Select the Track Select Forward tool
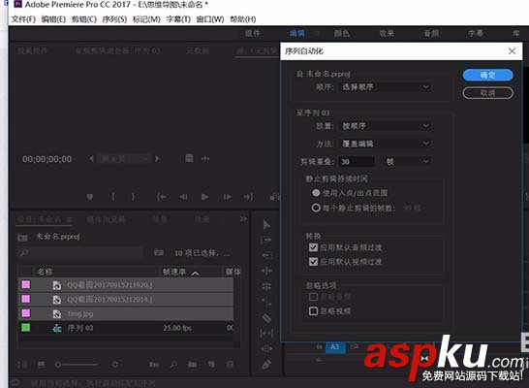The height and width of the screenshot is (388, 529). coord(266,241)
